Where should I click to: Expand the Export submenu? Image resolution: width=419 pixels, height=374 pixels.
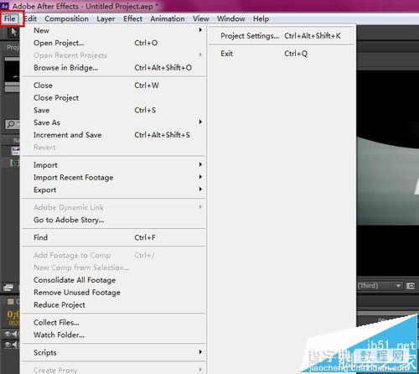[x=114, y=190]
